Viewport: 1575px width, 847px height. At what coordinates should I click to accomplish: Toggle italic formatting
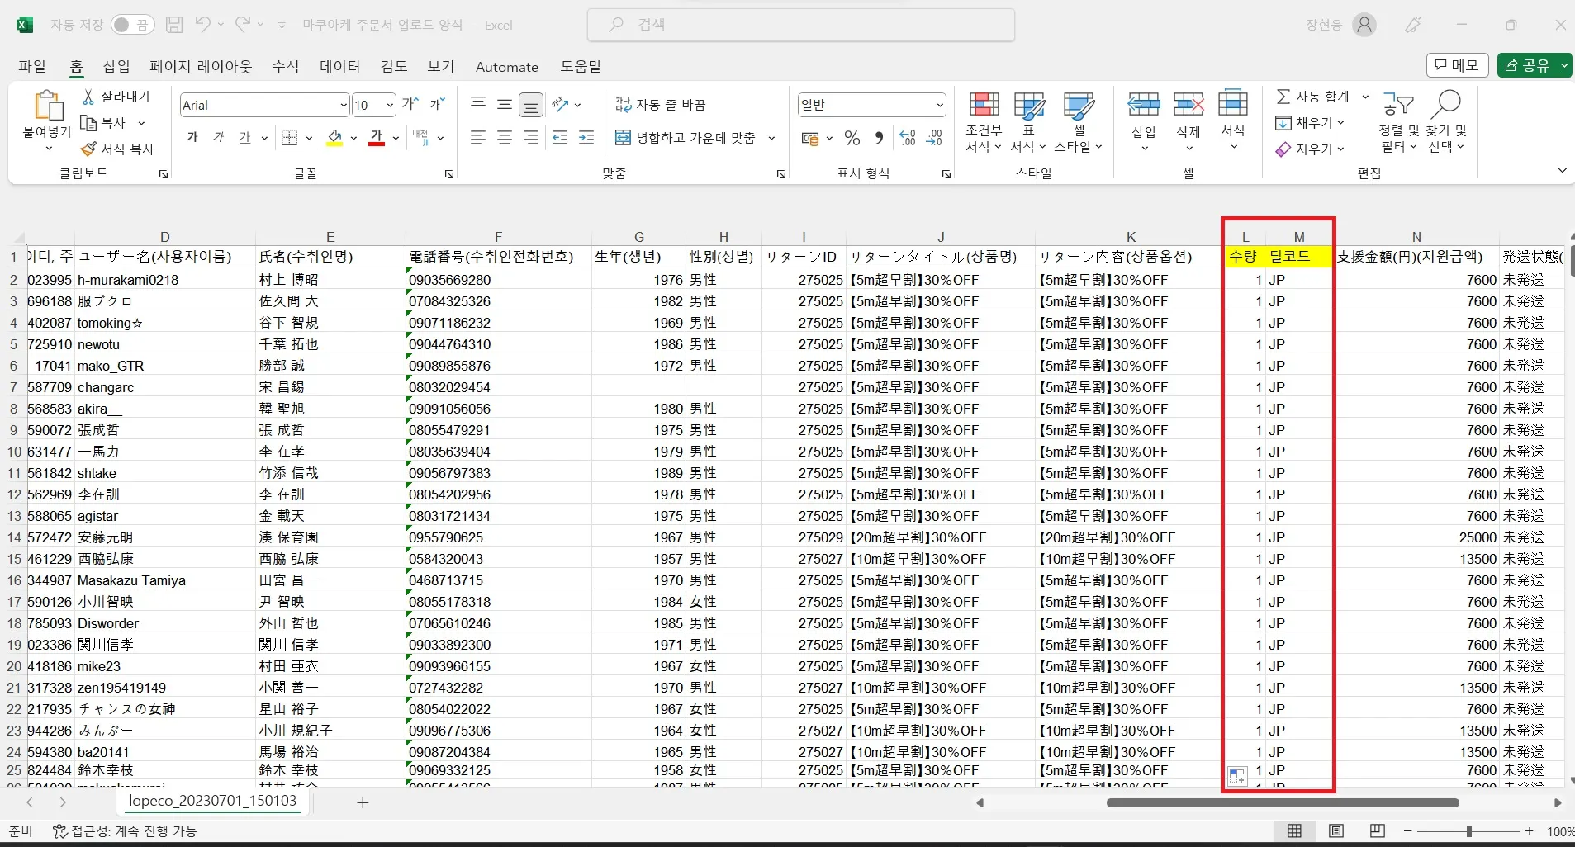pyautogui.click(x=219, y=138)
